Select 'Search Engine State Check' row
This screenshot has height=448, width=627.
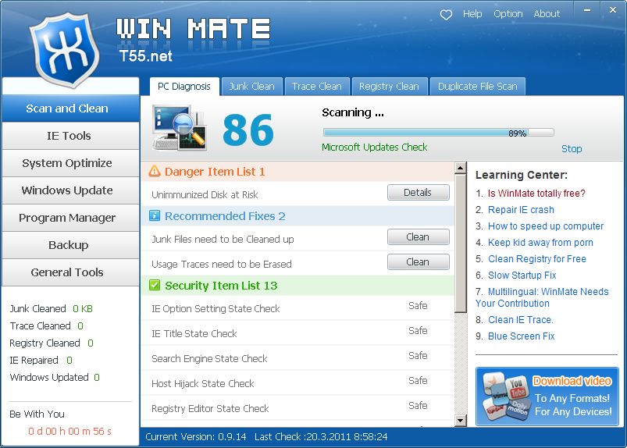297,358
